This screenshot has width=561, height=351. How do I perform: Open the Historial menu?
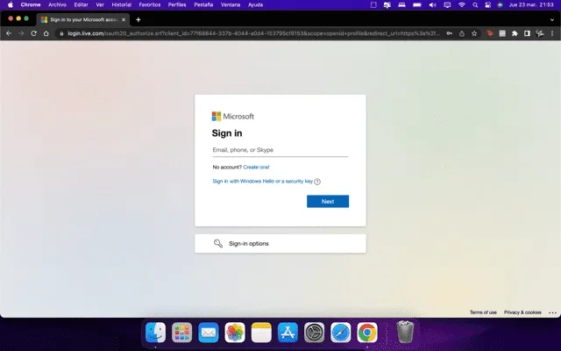tap(122, 4)
